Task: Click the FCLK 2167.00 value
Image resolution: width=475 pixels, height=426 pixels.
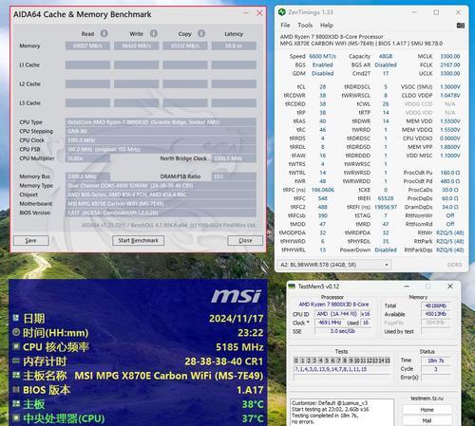Action: click(450, 65)
